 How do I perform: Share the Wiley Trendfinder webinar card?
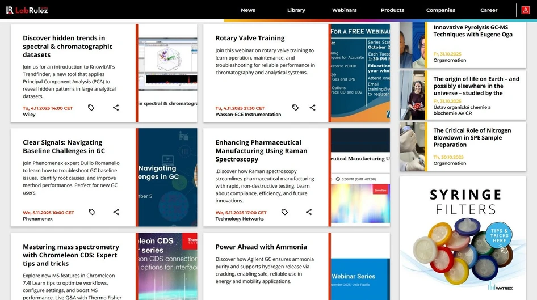coord(116,108)
